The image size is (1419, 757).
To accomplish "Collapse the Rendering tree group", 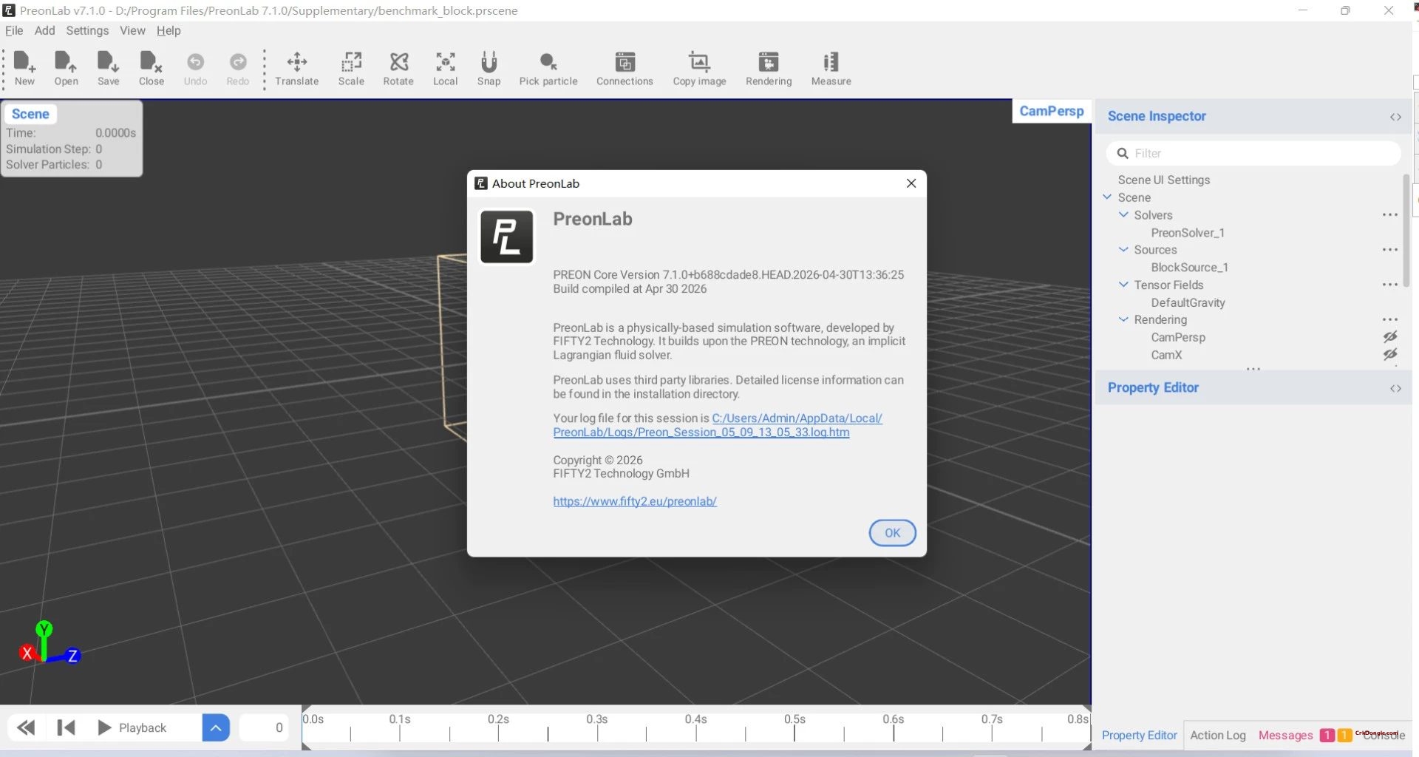I will pos(1123,319).
